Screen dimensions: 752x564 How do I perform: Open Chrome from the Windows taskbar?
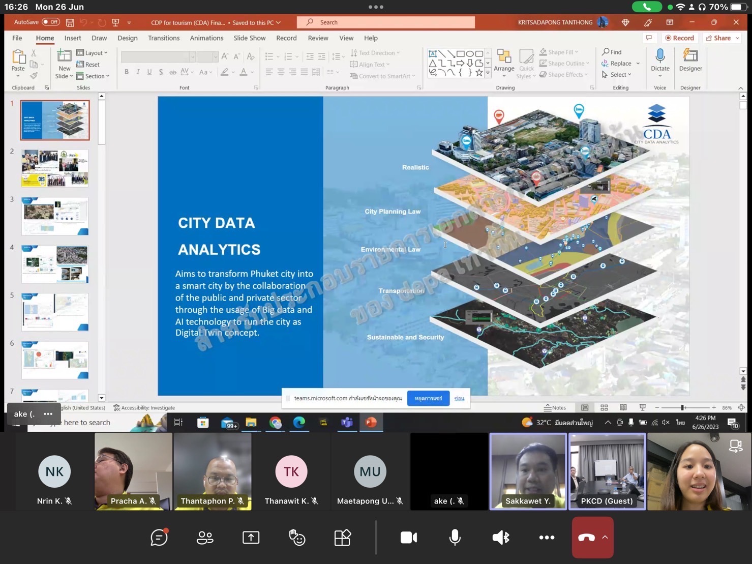tap(276, 423)
